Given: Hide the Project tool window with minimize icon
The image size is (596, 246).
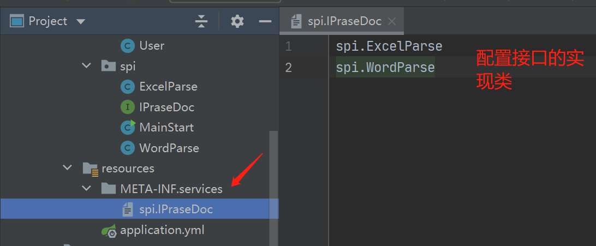Looking at the screenshot, I should [265, 21].
